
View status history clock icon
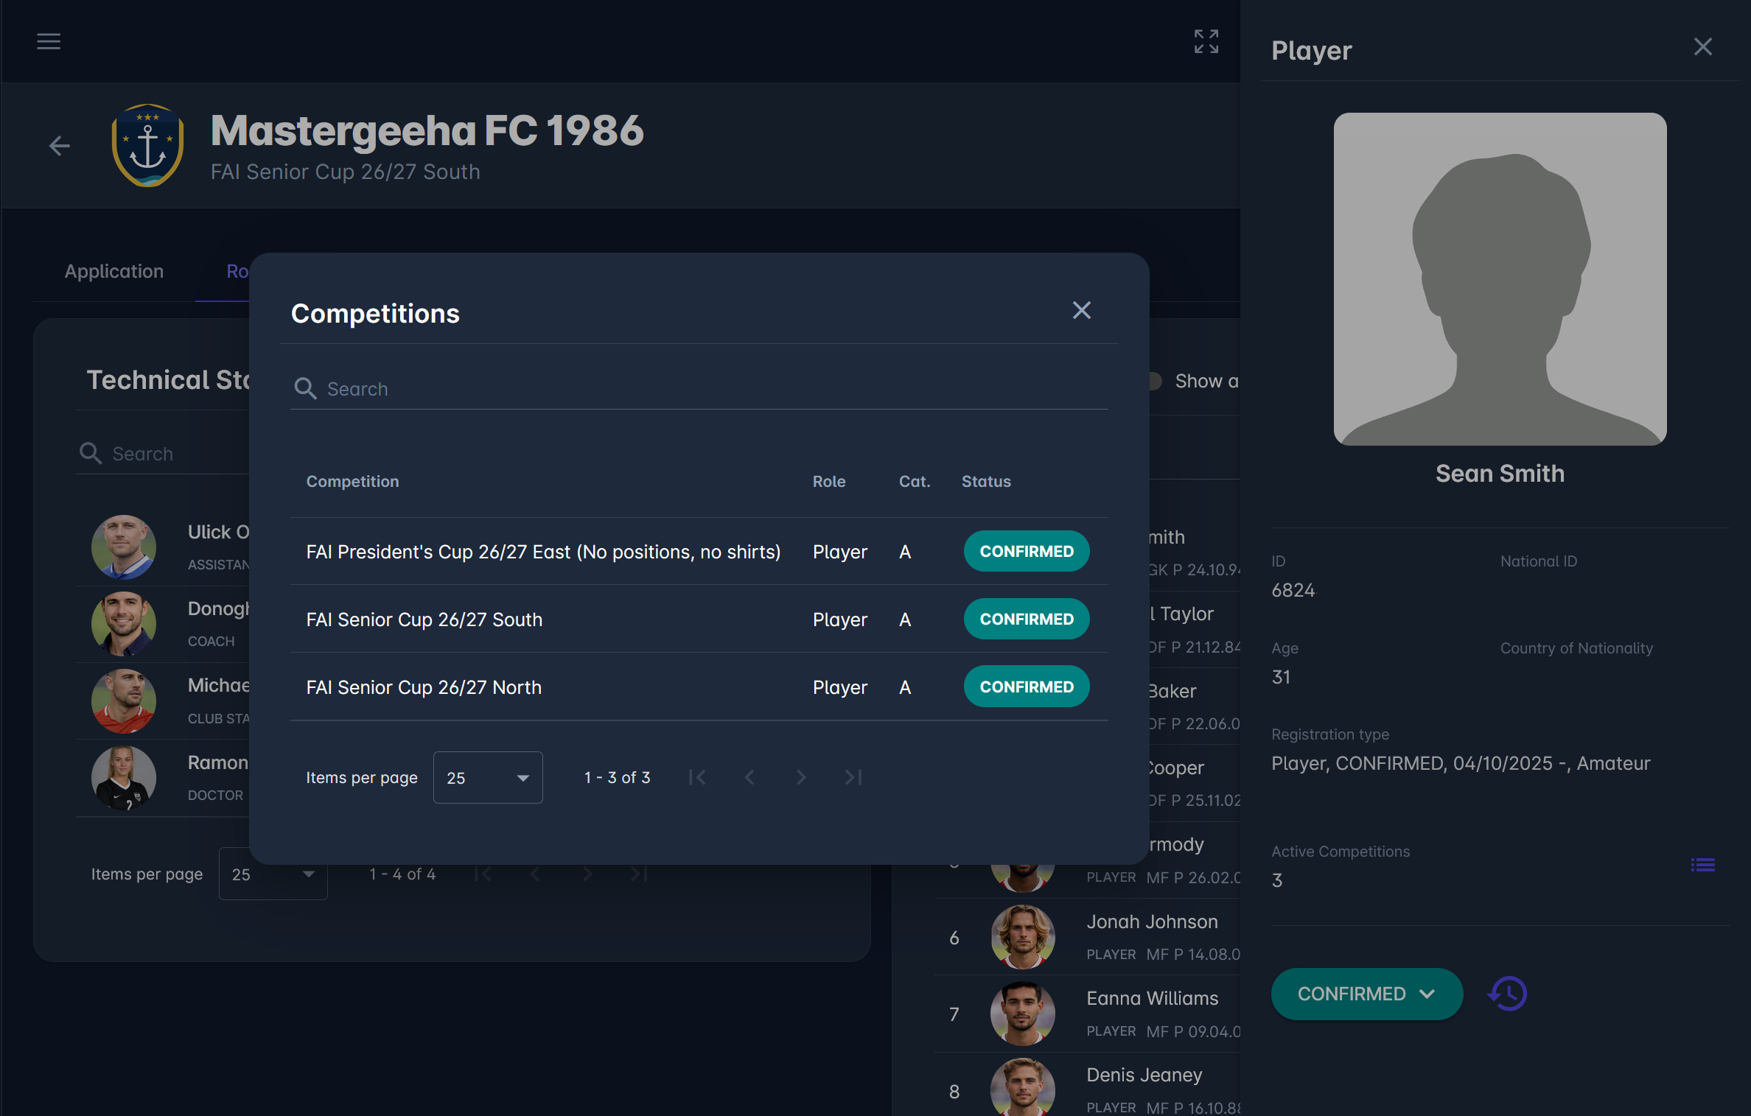(x=1507, y=994)
